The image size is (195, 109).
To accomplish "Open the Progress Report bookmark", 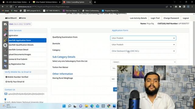I will (x=111, y=11).
